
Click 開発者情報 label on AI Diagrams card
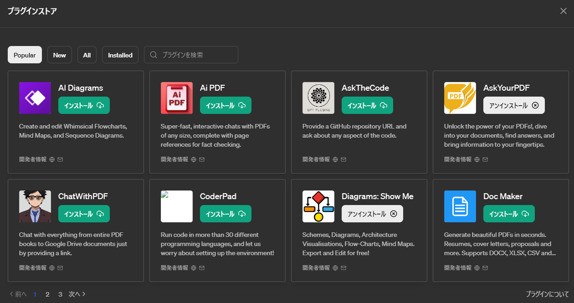[x=33, y=159]
